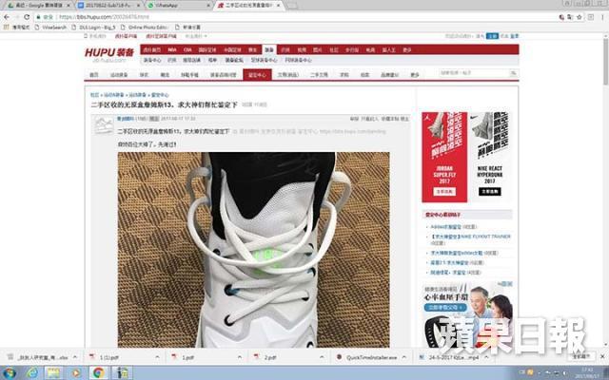The height and width of the screenshot is (380, 609).
Task: Launch Internet Explorer from the taskbar
Action: (32, 373)
